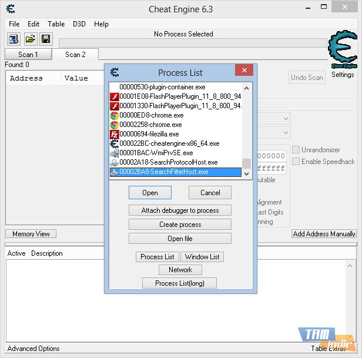Click the Process List dialog title icon

115,72
